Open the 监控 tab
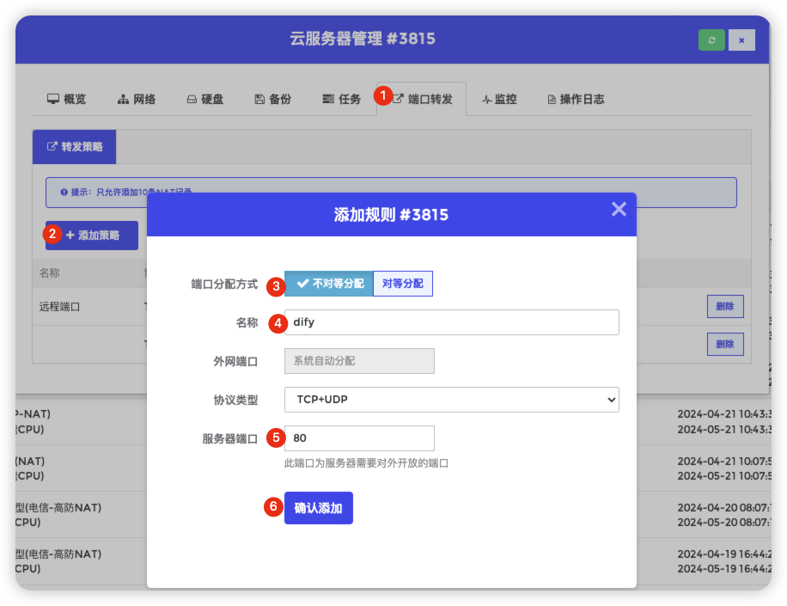 [x=499, y=99]
